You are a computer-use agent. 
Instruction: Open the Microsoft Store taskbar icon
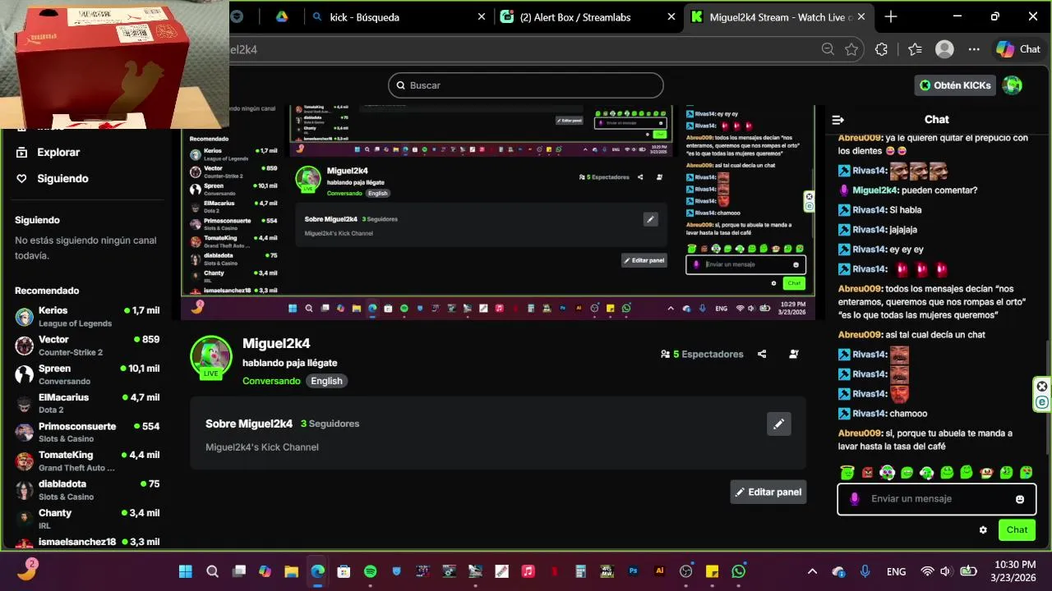point(344,571)
